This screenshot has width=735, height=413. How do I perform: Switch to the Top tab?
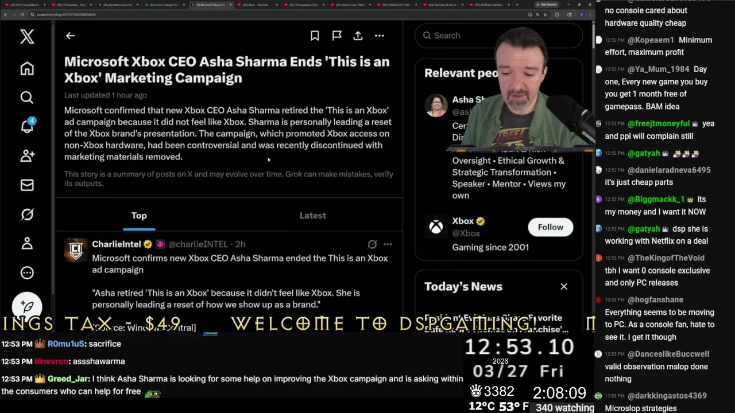click(139, 216)
